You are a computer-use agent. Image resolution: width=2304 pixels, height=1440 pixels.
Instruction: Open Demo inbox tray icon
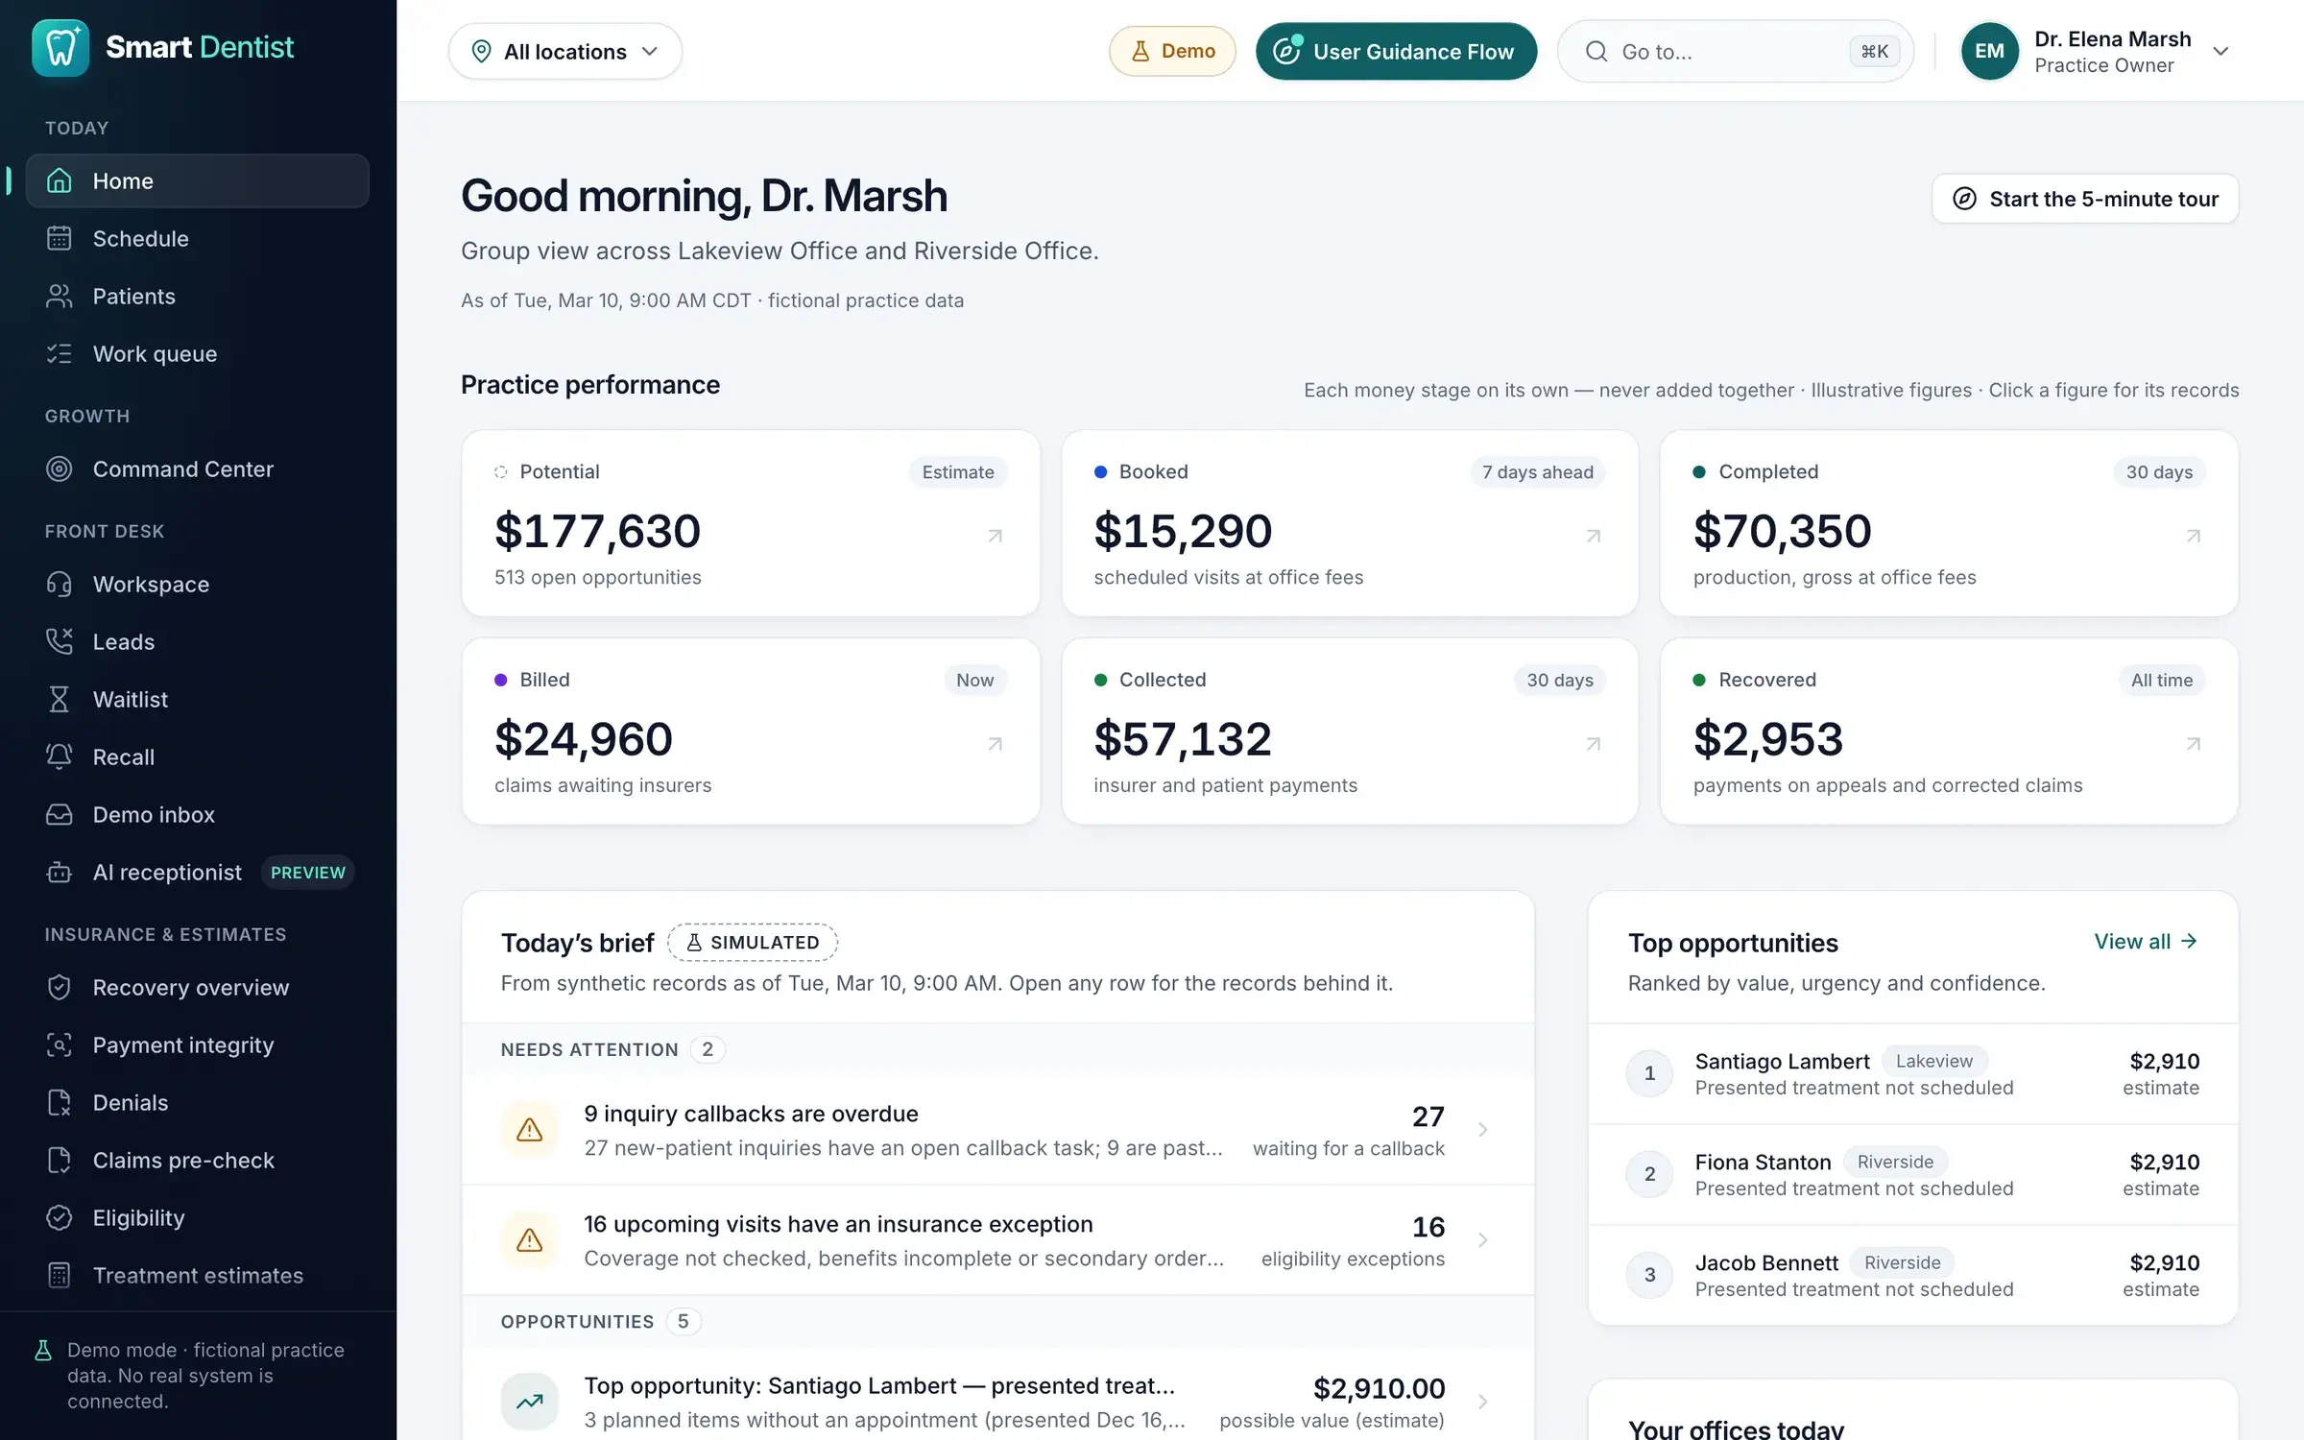(x=60, y=814)
